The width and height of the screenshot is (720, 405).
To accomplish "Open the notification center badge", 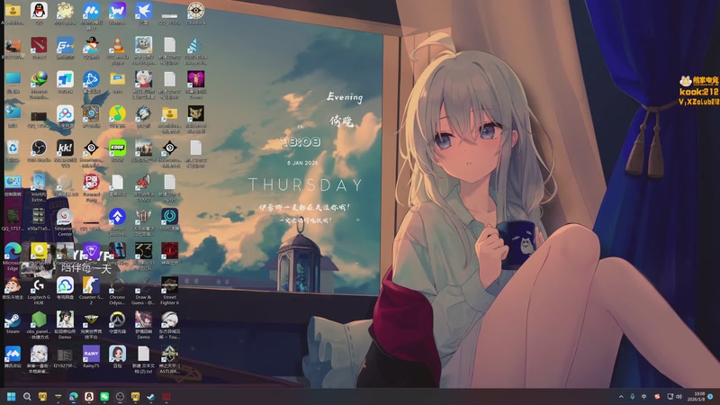I will coord(710,396).
